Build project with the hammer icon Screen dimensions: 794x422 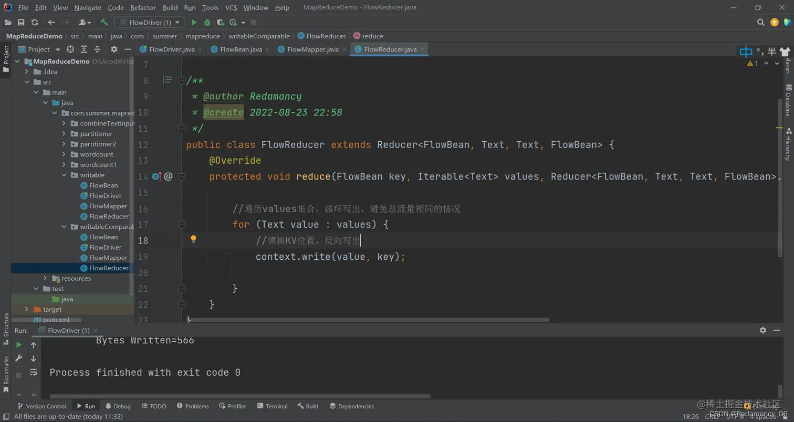coord(105,23)
